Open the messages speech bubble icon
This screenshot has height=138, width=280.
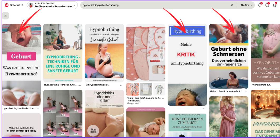(267, 5)
